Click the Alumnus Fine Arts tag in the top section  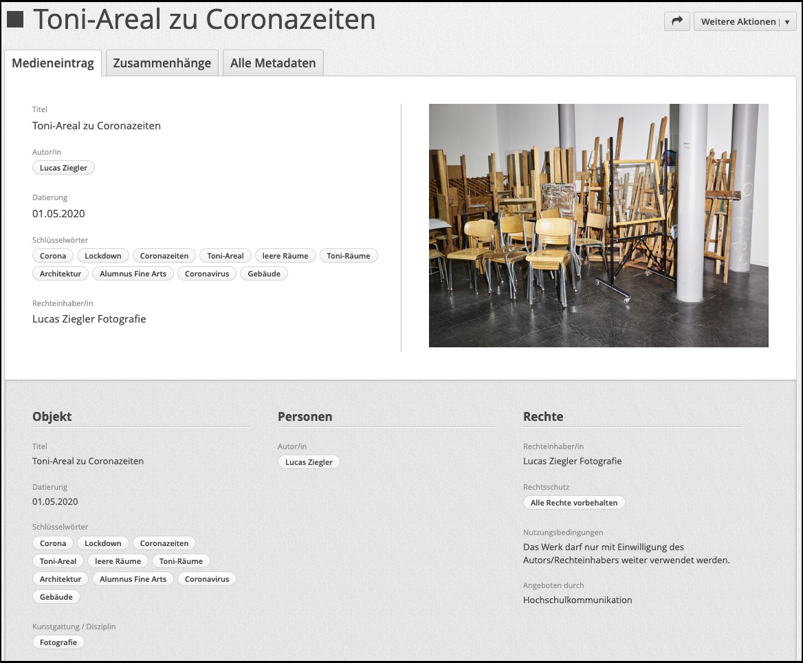133,274
